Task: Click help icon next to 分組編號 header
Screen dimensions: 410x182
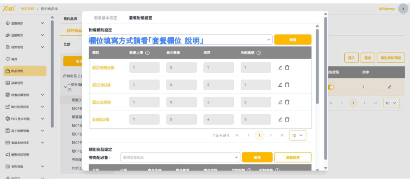Action: click(x=259, y=53)
